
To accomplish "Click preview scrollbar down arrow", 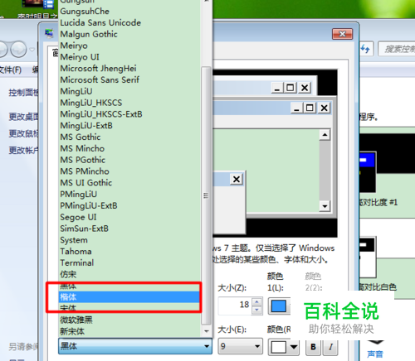I will (325, 206).
